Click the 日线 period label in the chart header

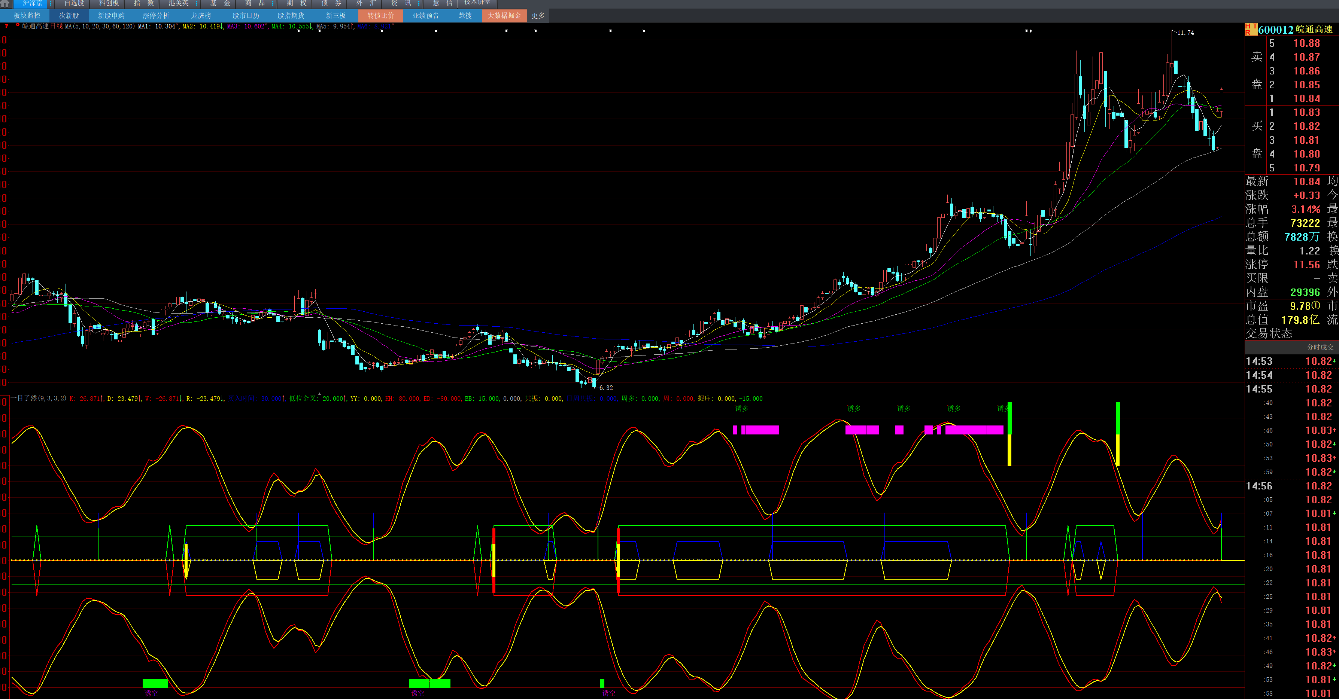(56, 26)
